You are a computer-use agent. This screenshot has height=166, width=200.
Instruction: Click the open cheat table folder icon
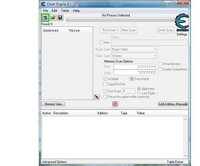[x=53, y=18]
